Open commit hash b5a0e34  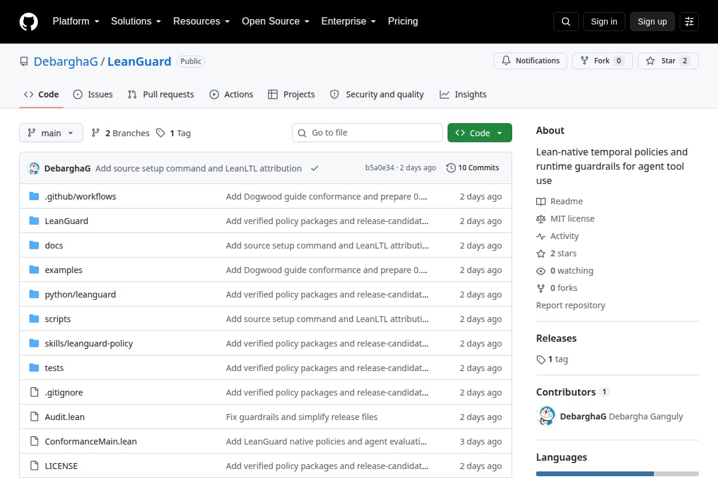click(379, 168)
